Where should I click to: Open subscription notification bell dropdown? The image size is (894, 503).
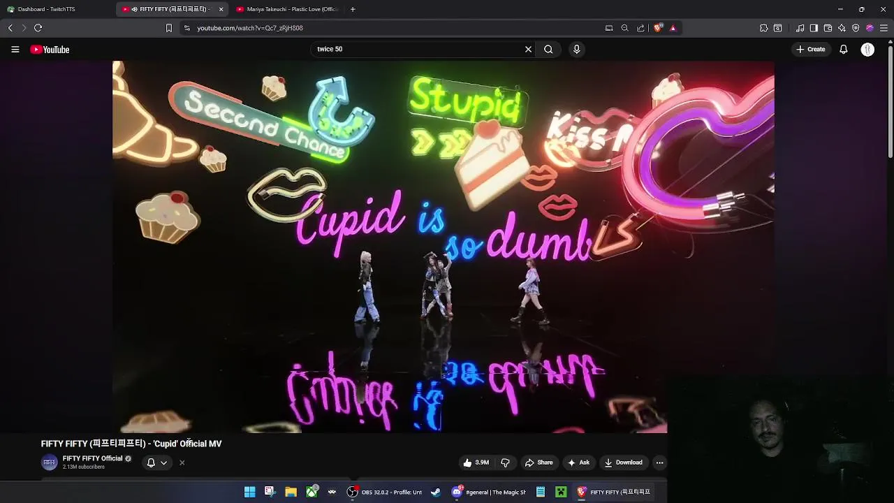tap(156, 462)
